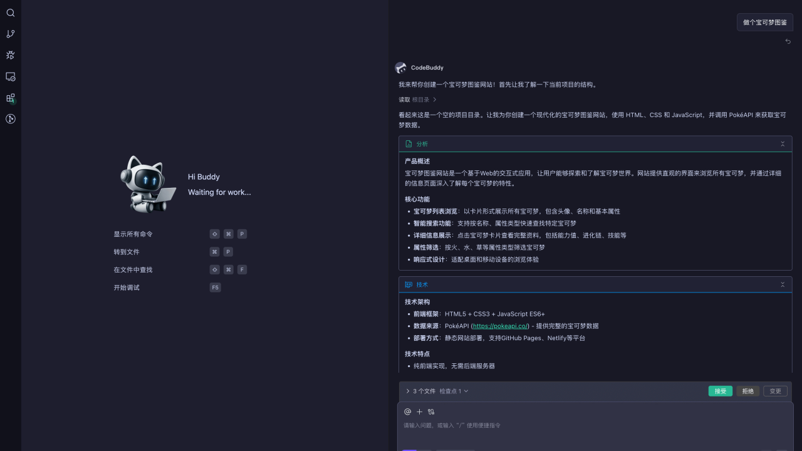Screen dimensions: 802x451
Task: Open the pokeapi.co link
Action: 501,326
